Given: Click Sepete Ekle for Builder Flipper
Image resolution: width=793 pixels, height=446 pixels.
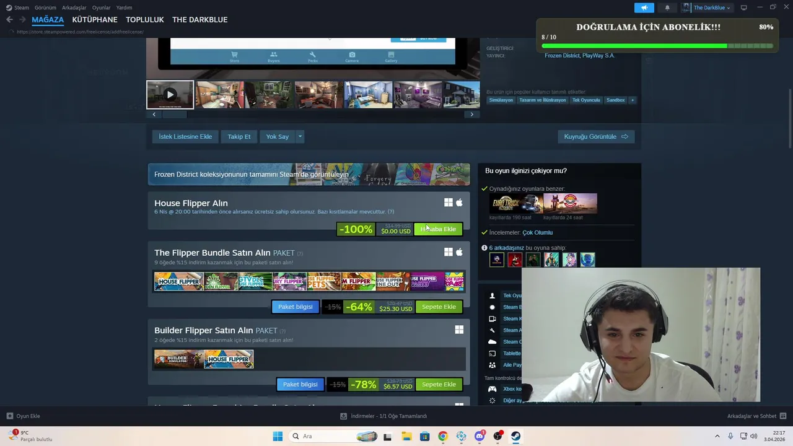Looking at the screenshot, I should [x=439, y=384].
